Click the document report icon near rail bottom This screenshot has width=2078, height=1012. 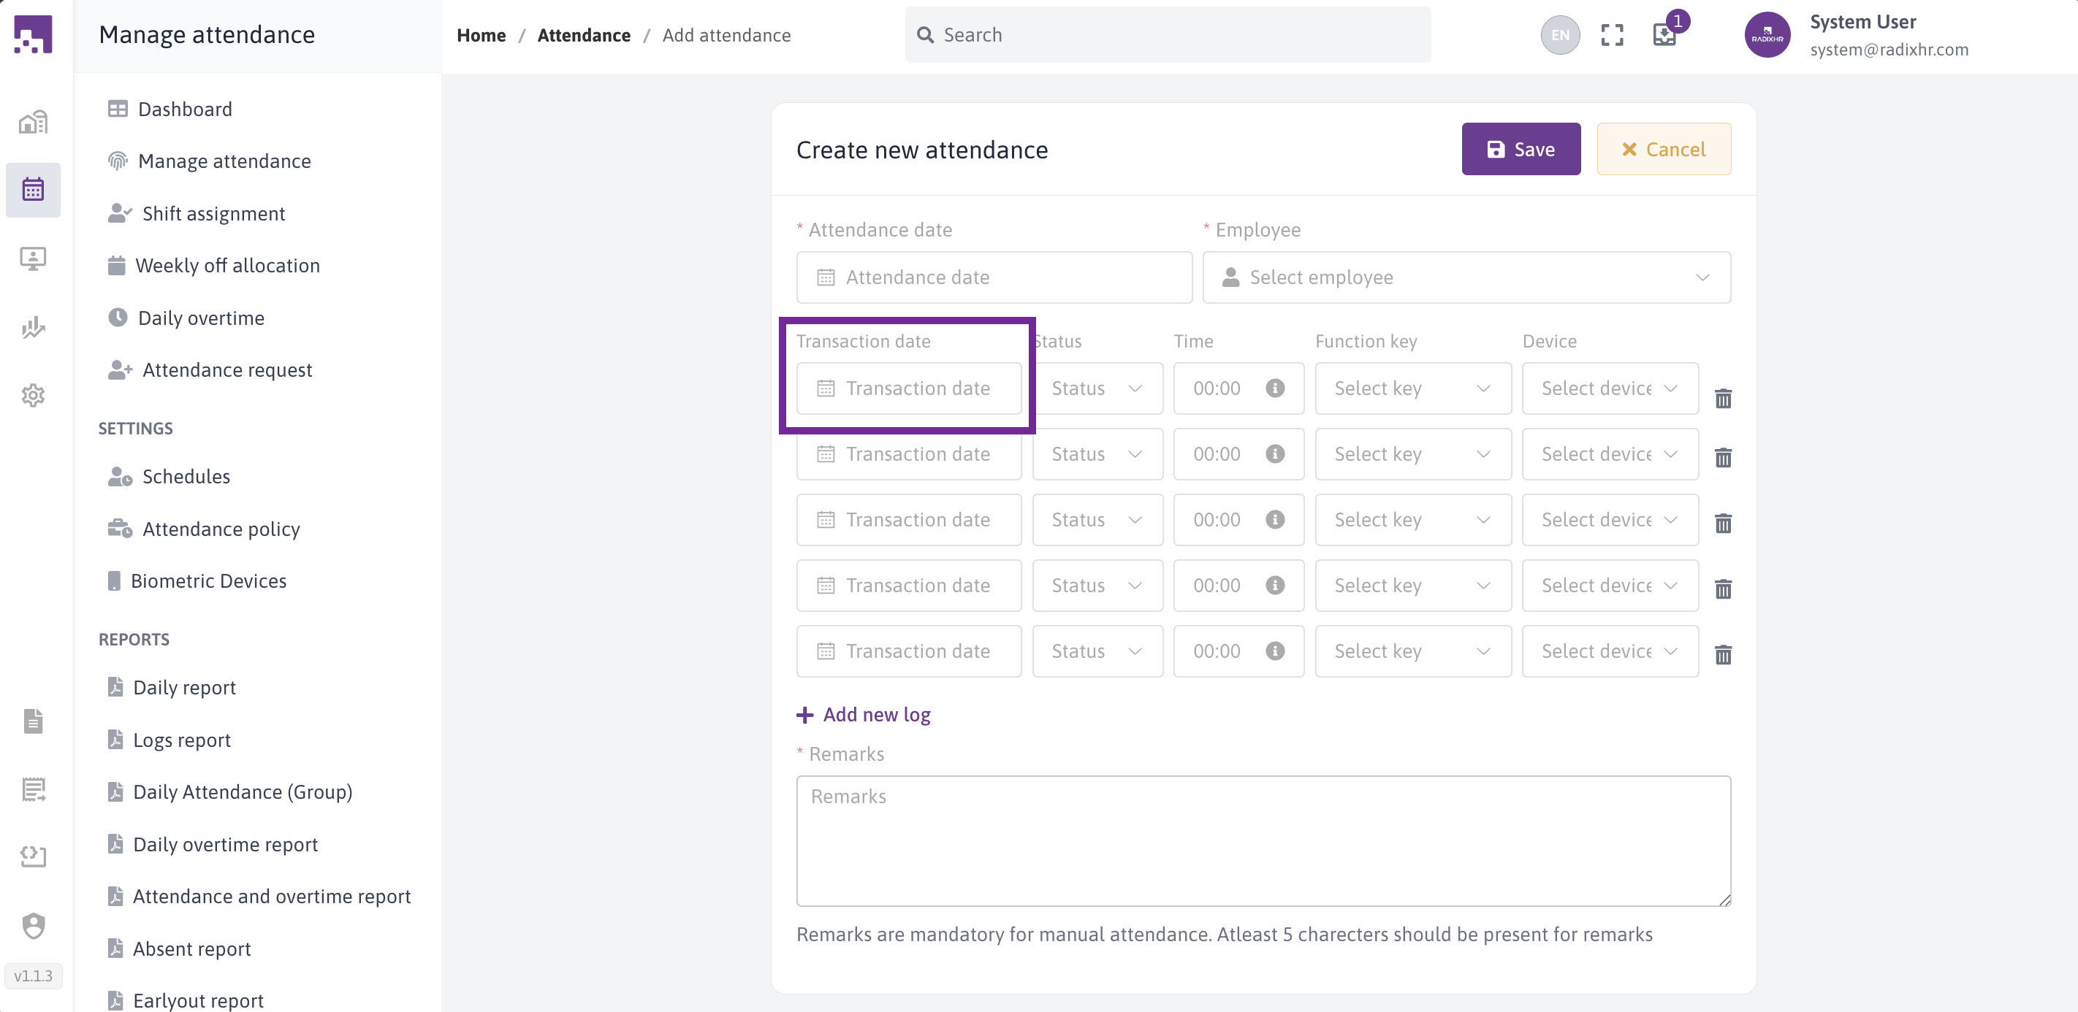(32, 721)
